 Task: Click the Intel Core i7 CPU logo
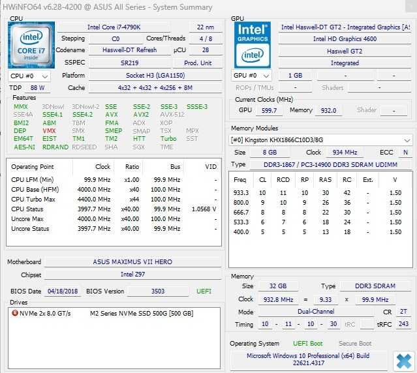pos(31,45)
